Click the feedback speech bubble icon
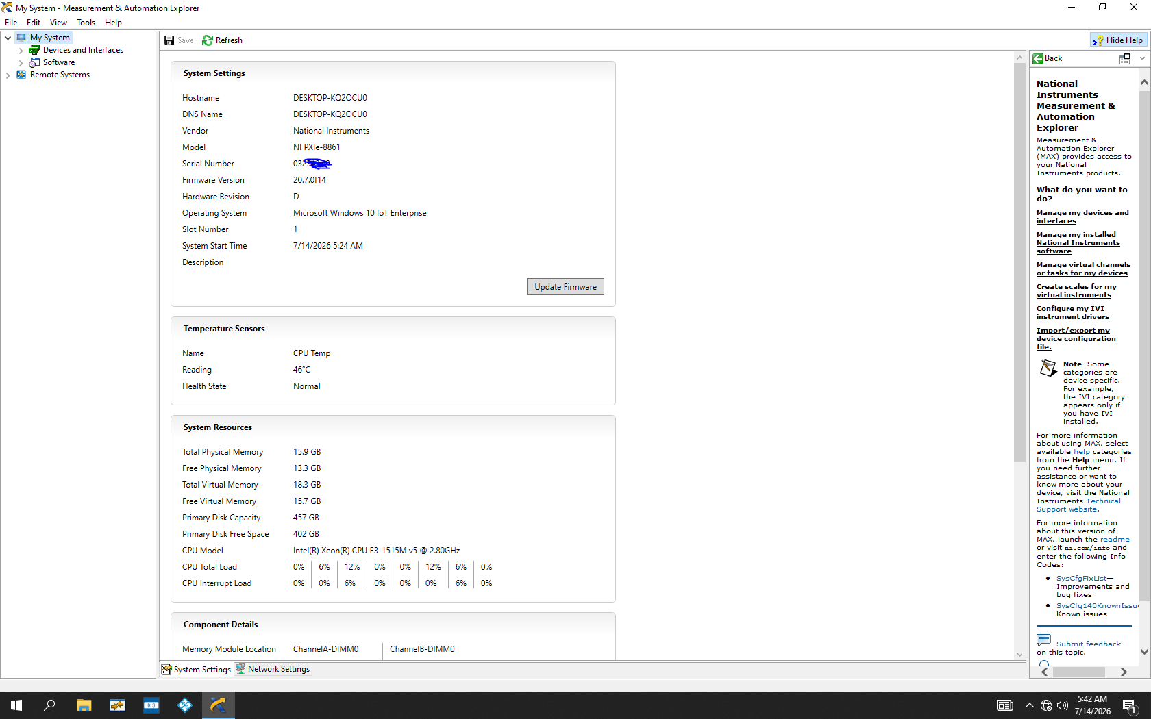The image size is (1151, 719). coord(1044,640)
